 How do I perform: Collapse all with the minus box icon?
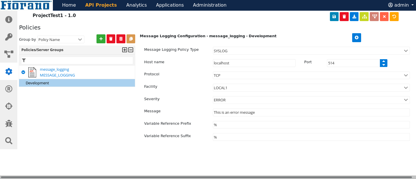tap(131, 50)
